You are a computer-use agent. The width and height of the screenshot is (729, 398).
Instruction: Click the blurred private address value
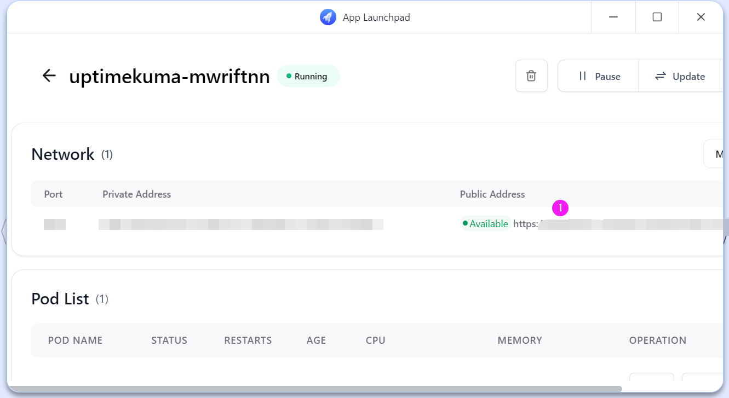(240, 224)
